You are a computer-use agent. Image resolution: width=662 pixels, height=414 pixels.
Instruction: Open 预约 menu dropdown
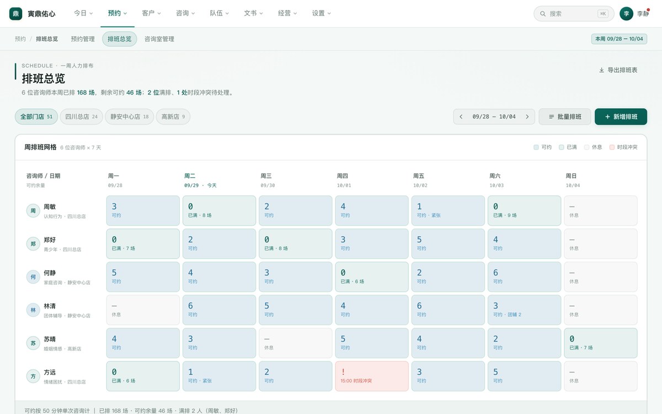pyautogui.click(x=118, y=13)
